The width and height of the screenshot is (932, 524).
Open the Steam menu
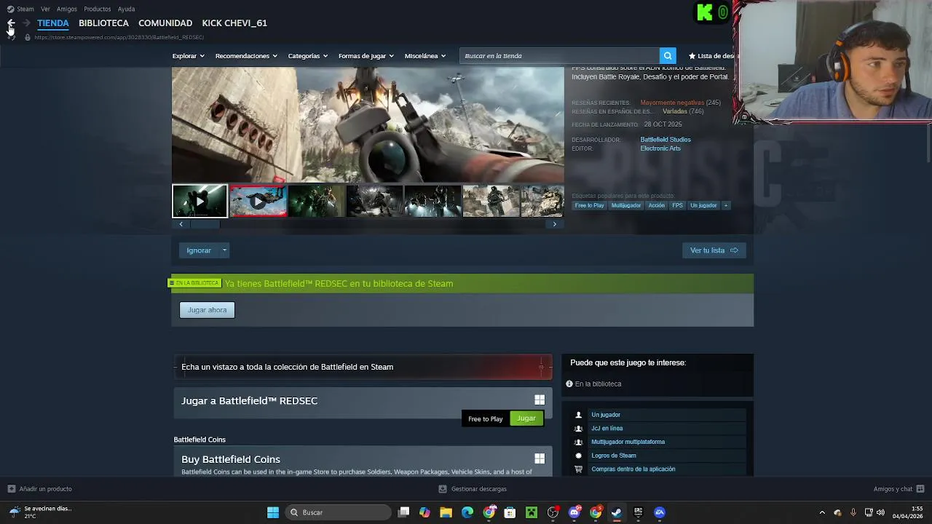coord(25,9)
